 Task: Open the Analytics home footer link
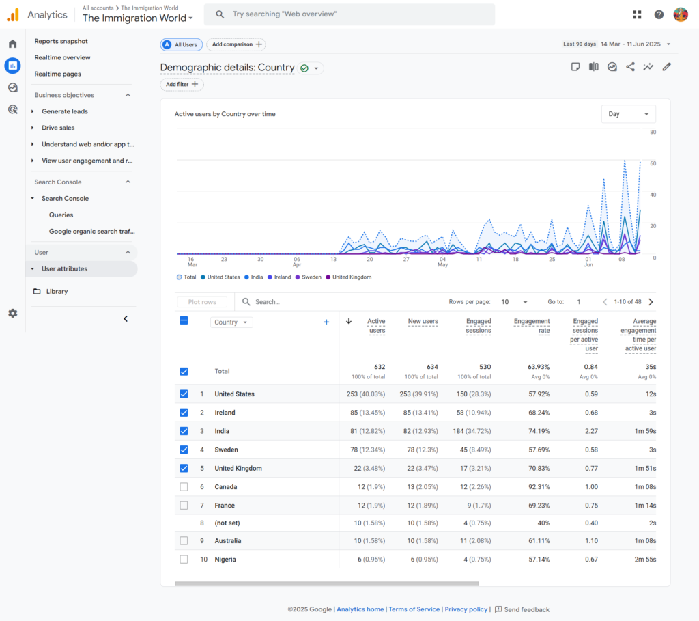pyautogui.click(x=360, y=609)
